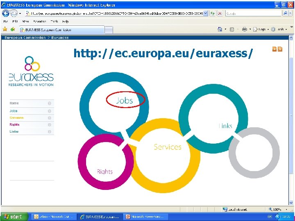295x221 pixels.
Task: Click Home in the sidebar menu
Action: (x=14, y=103)
